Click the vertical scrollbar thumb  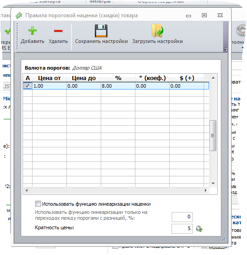pos(213,136)
